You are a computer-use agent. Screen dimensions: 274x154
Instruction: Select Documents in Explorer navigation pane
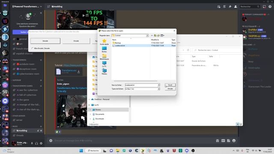100,114
